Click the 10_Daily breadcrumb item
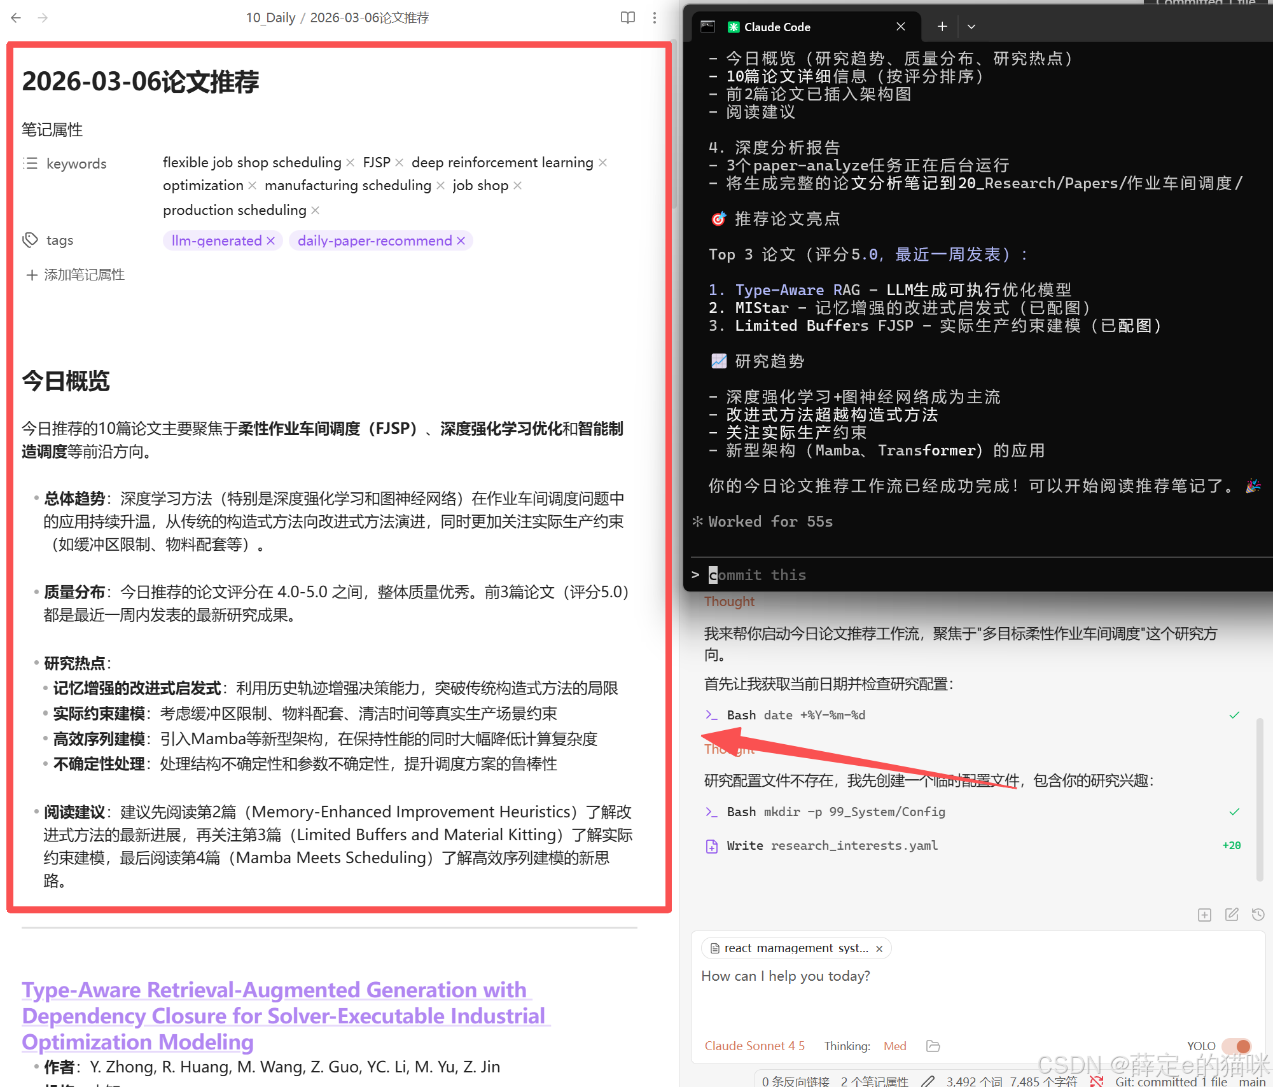 (x=270, y=17)
